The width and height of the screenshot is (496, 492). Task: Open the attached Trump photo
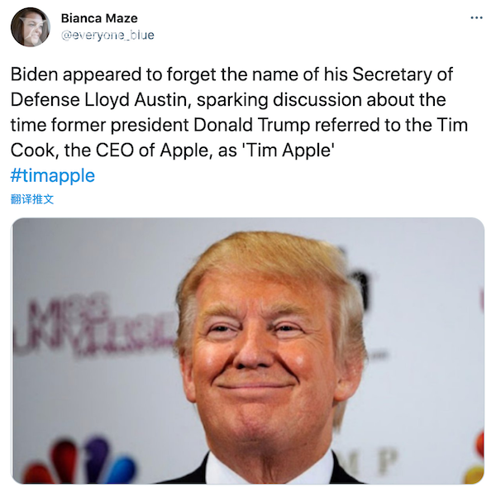point(248,351)
